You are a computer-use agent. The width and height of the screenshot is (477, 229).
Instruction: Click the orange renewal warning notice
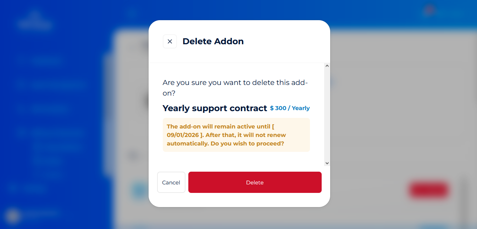click(x=236, y=135)
